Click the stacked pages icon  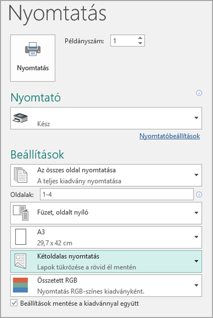click(21, 175)
